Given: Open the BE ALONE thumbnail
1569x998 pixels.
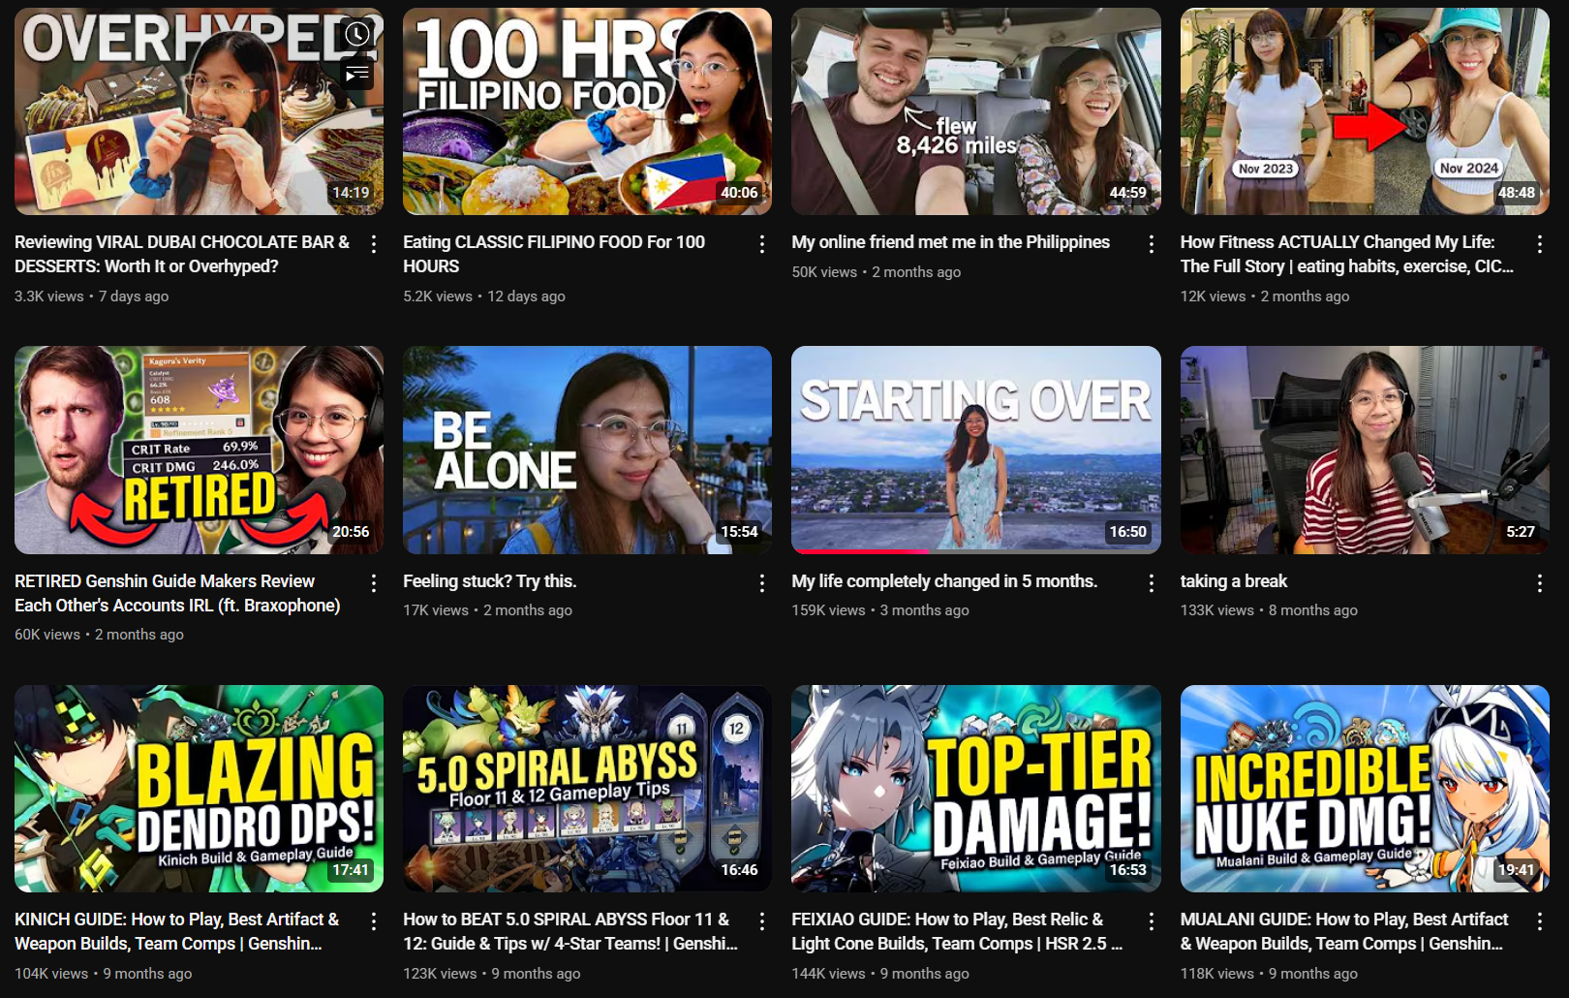Looking at the screenshot, I should pos(587,450).
